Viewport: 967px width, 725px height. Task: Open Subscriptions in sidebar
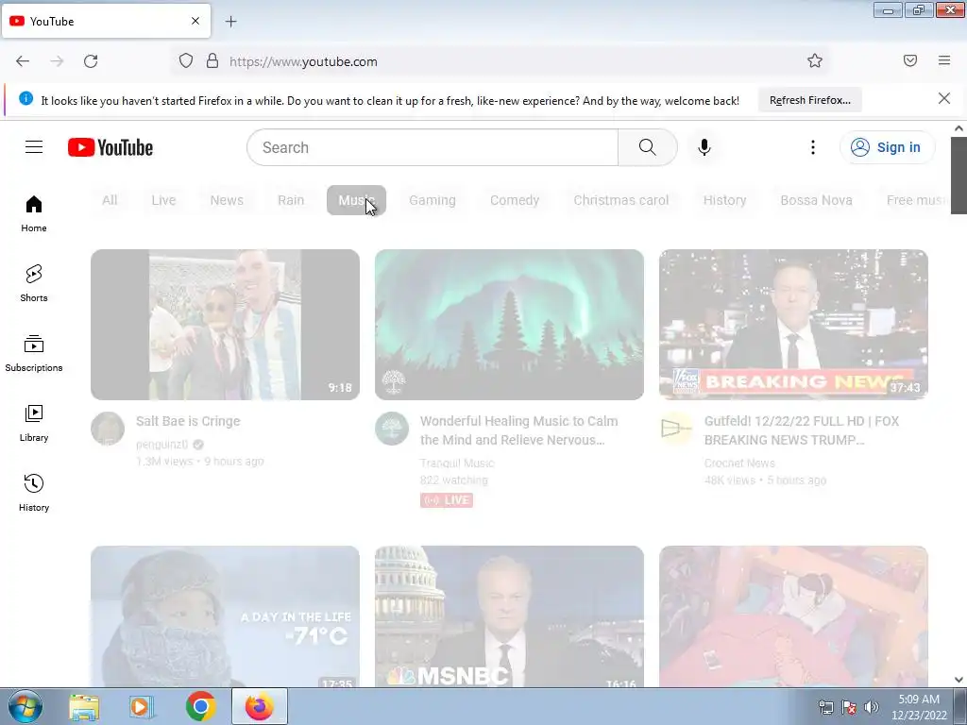pyautogui.click(x=34, y=353)
